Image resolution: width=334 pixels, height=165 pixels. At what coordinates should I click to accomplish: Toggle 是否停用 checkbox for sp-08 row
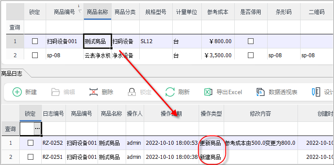[x=250, y=55]
